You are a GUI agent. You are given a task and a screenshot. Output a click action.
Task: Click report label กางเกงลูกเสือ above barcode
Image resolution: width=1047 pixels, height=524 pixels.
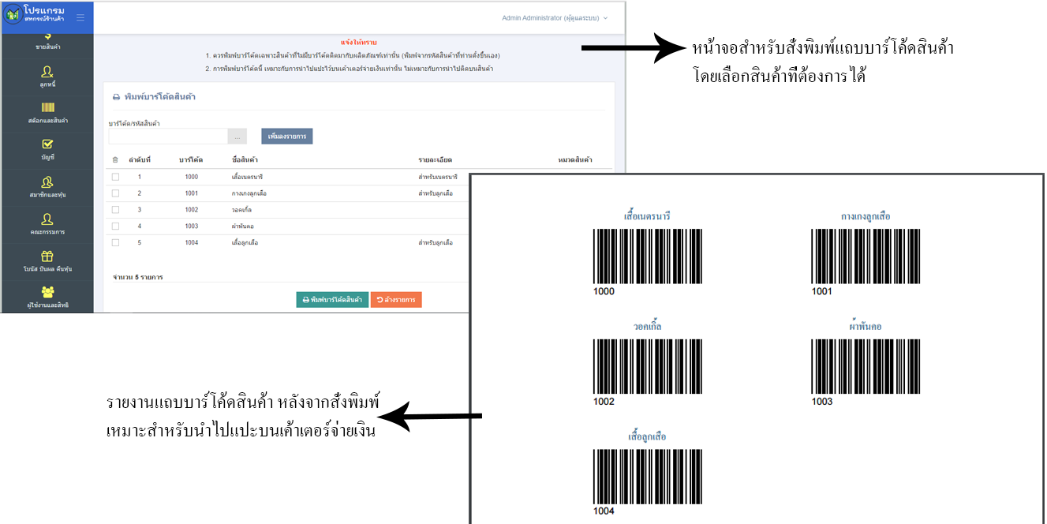[x=866, y=216]
